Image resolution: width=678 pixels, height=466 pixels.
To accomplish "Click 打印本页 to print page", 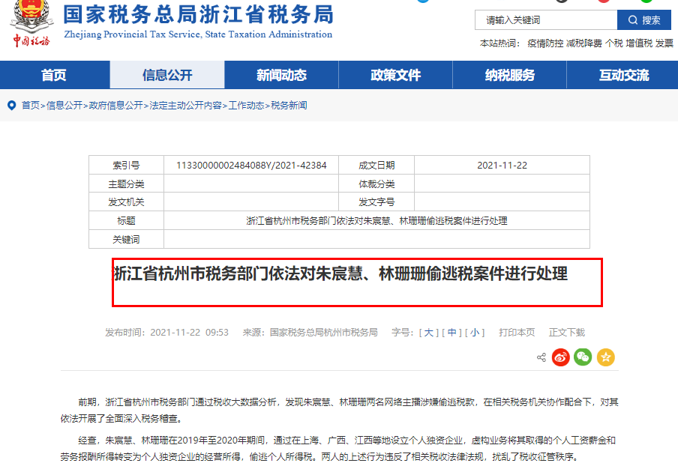I will coord(517,333).
